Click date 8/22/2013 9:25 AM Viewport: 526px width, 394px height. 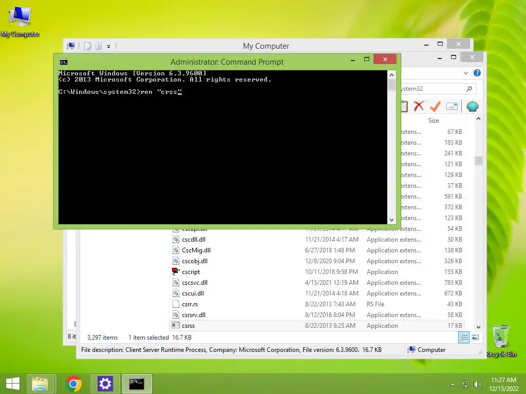pos(330,326)
